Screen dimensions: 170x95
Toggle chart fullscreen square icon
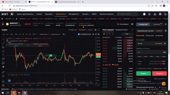99,34
